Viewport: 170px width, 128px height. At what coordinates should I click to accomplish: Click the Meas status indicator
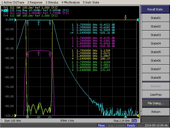click(x=101, y=125)
